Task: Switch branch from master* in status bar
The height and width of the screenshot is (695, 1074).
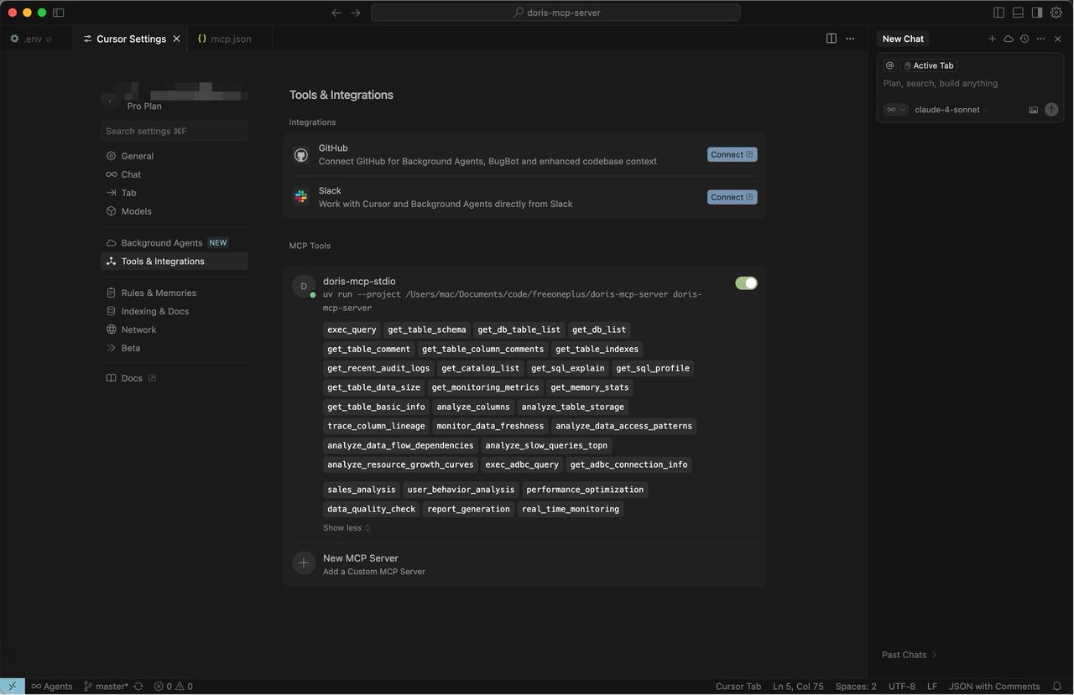Action: point(107,686)
